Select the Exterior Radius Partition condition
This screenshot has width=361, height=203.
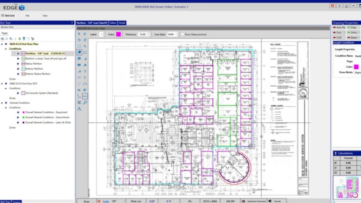[38, 74]
